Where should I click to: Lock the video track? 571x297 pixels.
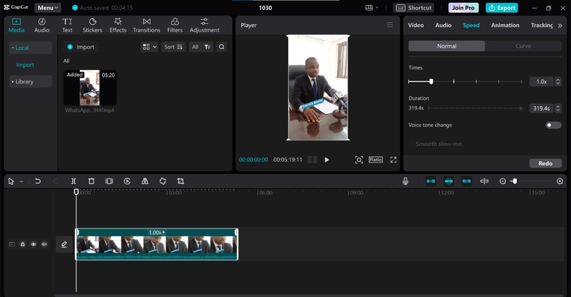click(23, 244)
